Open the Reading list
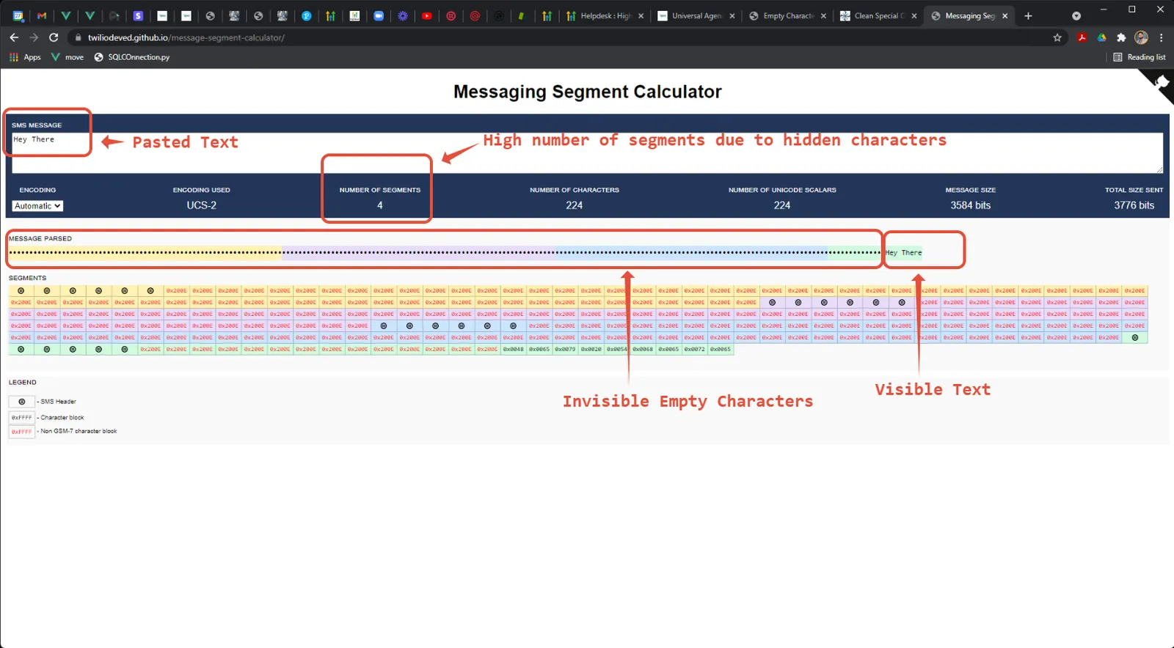1174x648 pixels. click(x=1140, y=57)
